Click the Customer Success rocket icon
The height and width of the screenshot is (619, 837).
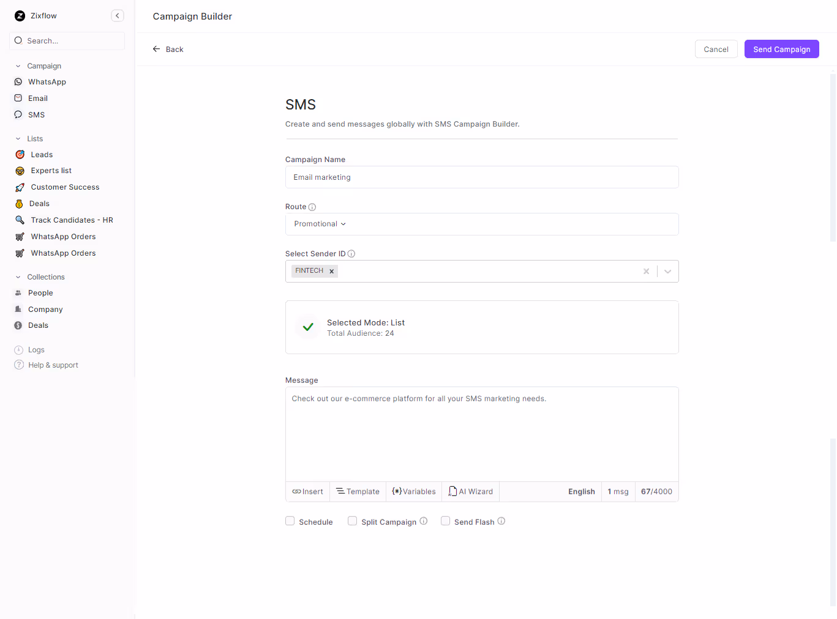pos(20,187)
